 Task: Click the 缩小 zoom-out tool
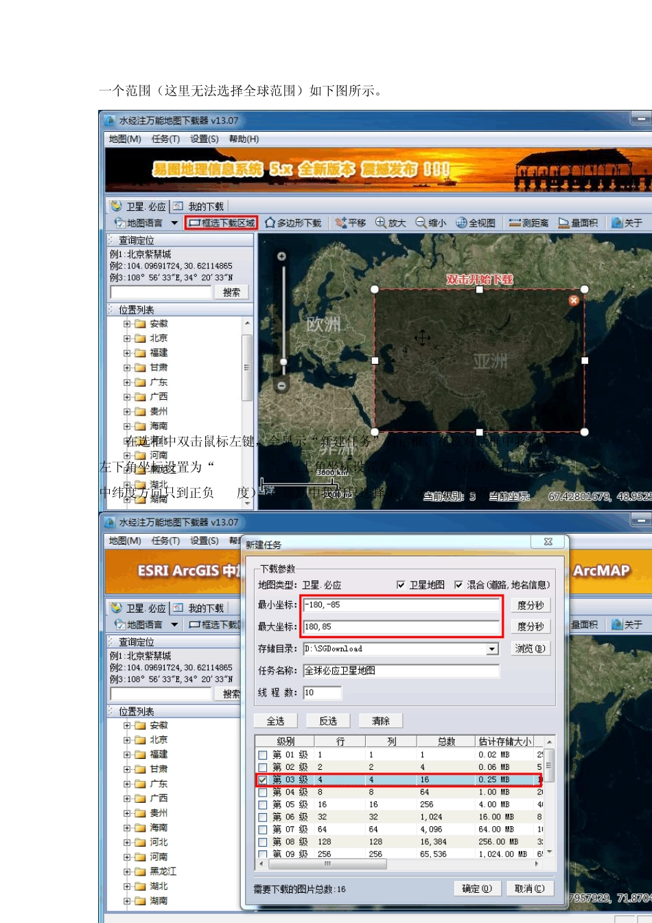coord(431,223)
